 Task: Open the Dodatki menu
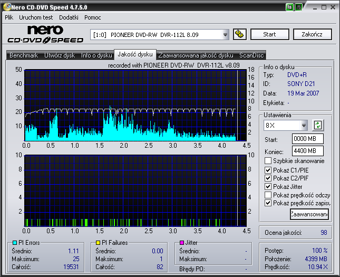point(69,17)
